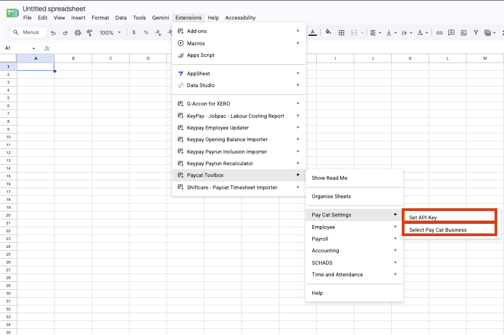Create a filter with funnel icon

[476, 33]
